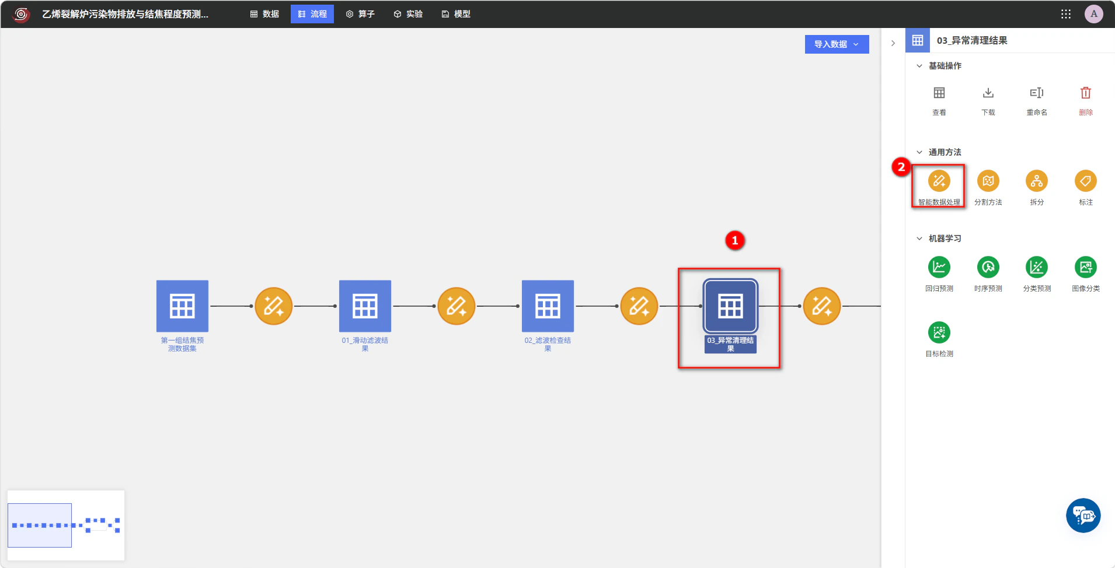Image resolution: width=1115 pixels, height=568 pixels.
Task: Switch to the 数据 tab
Action: (264, 14)
